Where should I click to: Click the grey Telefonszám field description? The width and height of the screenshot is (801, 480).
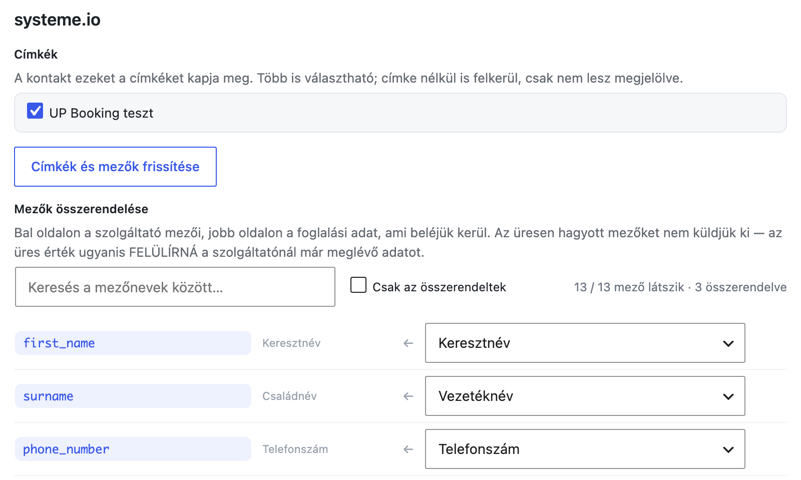click(x=295, y=449)
